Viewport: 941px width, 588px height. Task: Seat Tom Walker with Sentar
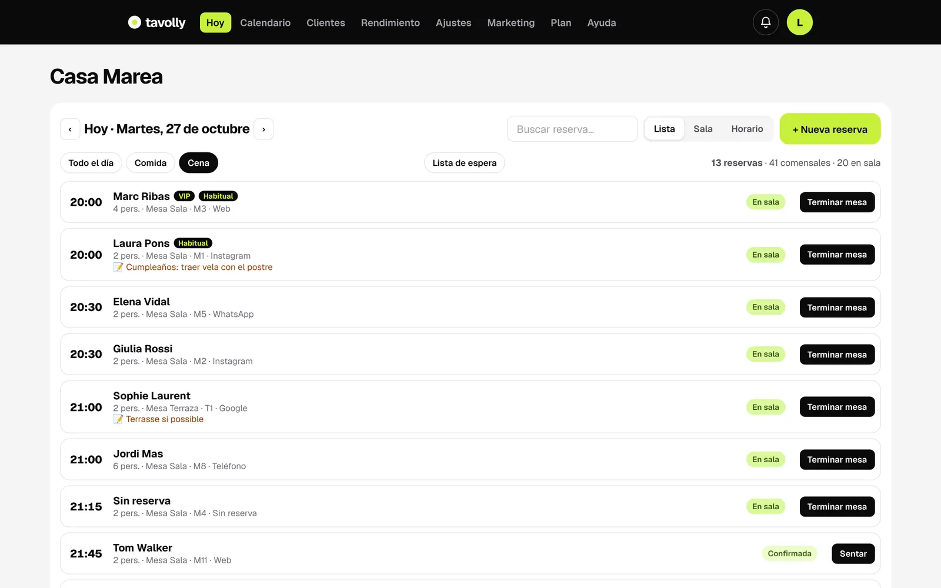853,554
